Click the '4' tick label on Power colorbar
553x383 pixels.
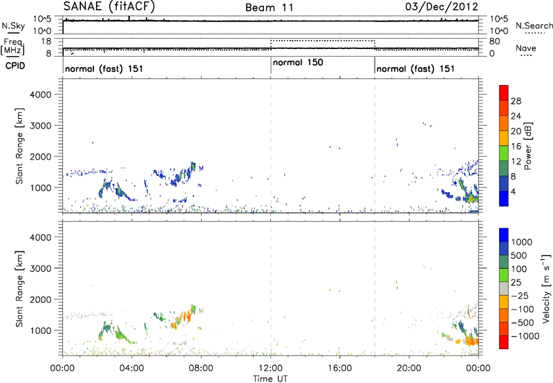pos(514,192)
